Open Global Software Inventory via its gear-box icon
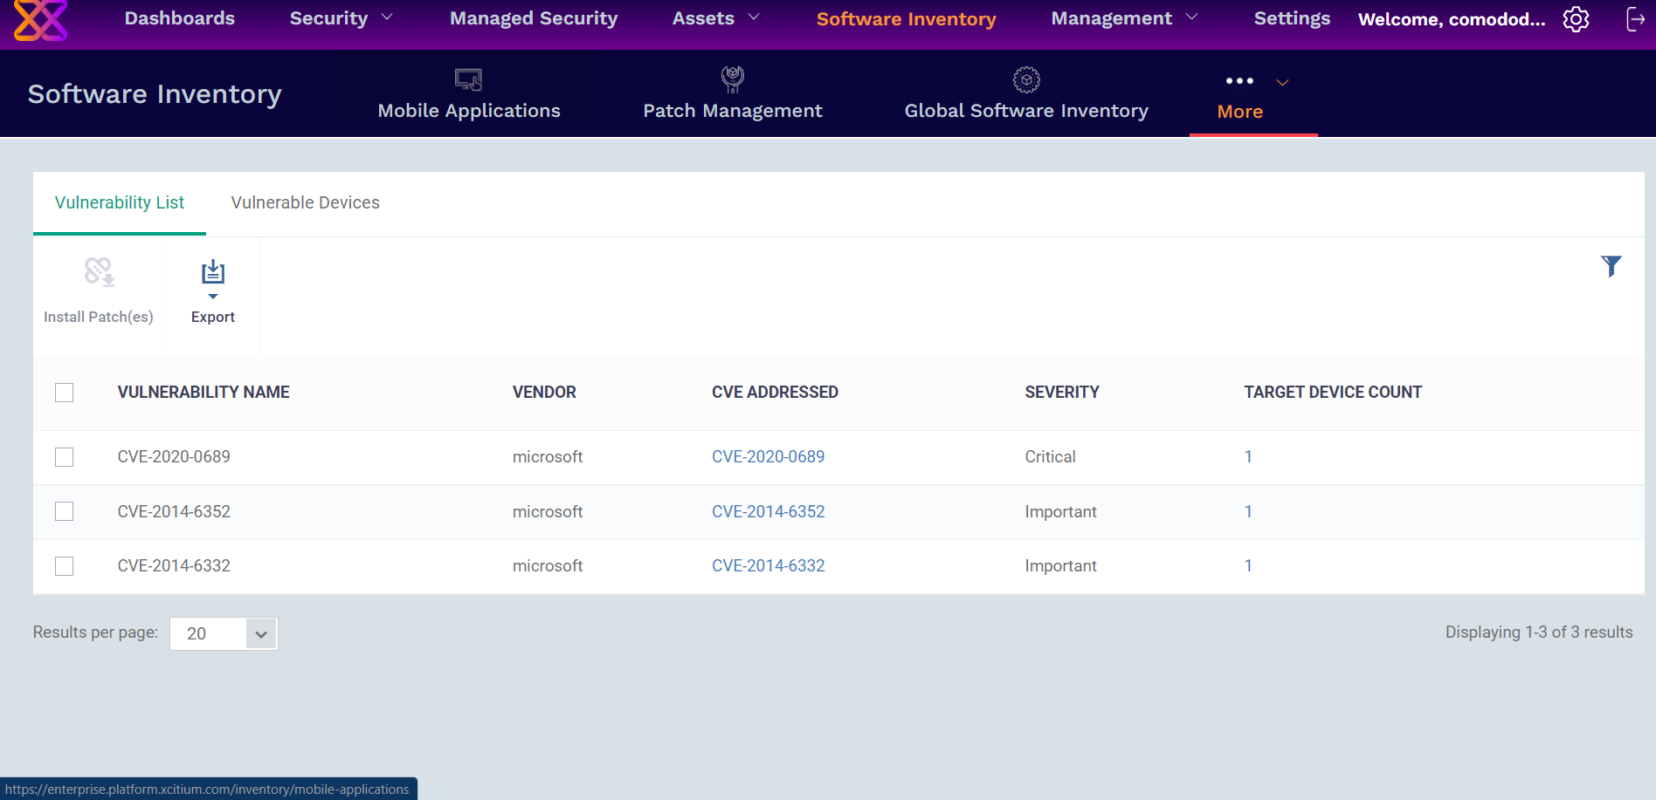This screenshot has width=1656, height=800. point(1026,79)
